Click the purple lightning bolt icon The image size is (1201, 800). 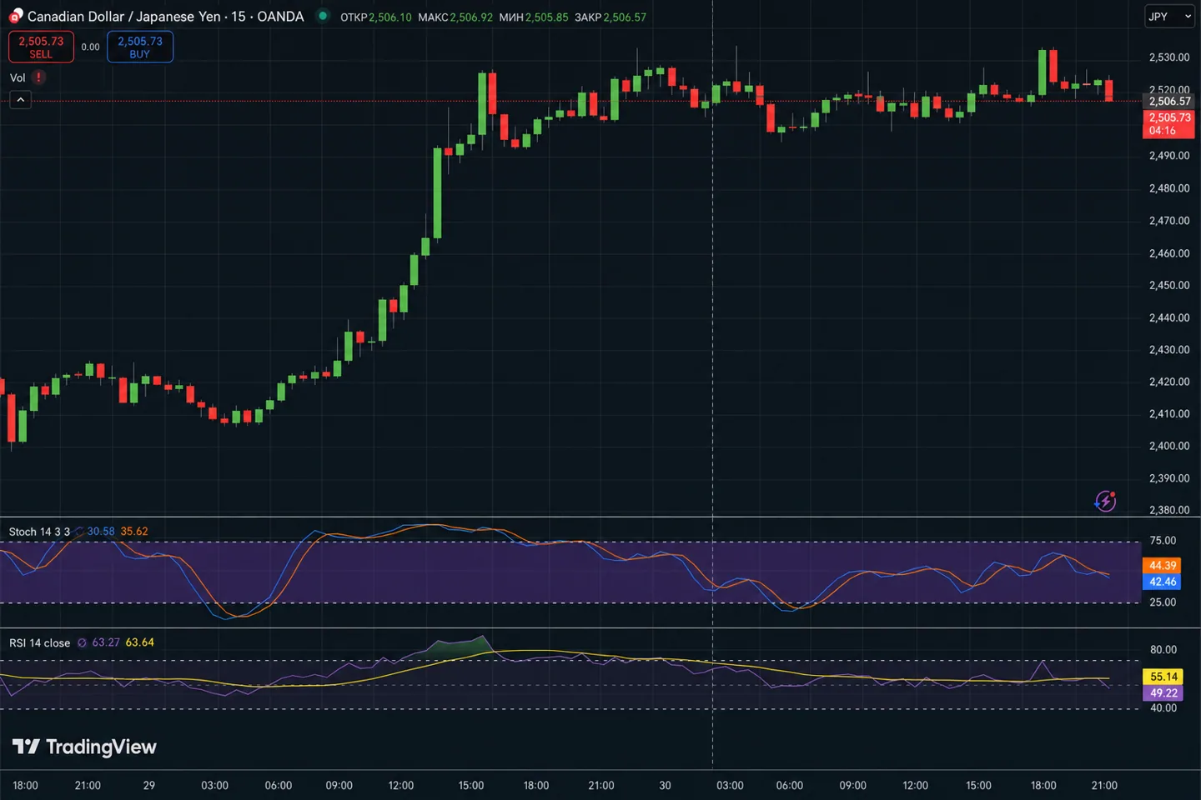(1105, 501)
